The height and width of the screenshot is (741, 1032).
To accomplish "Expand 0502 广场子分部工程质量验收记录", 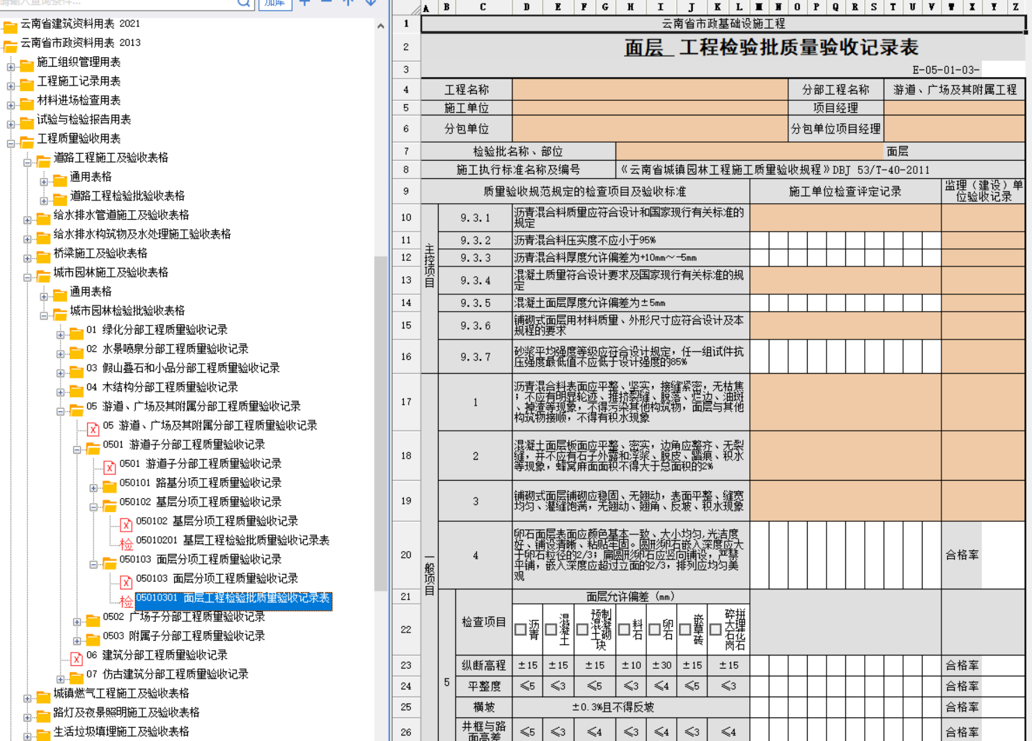I will [77, 621].
